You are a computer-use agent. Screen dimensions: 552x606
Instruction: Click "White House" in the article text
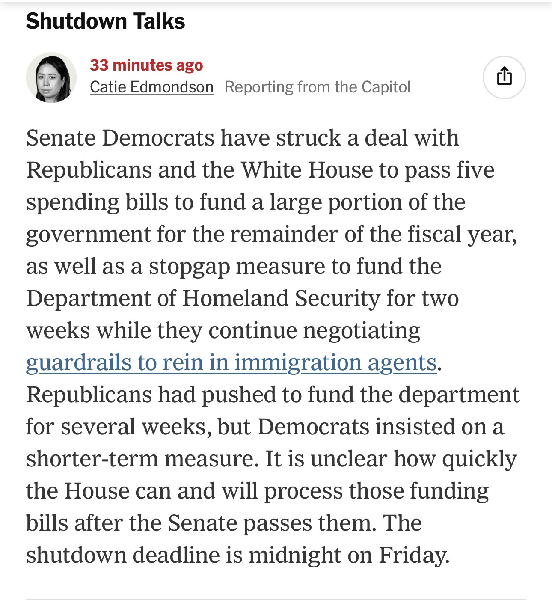[x=307, y=170]
